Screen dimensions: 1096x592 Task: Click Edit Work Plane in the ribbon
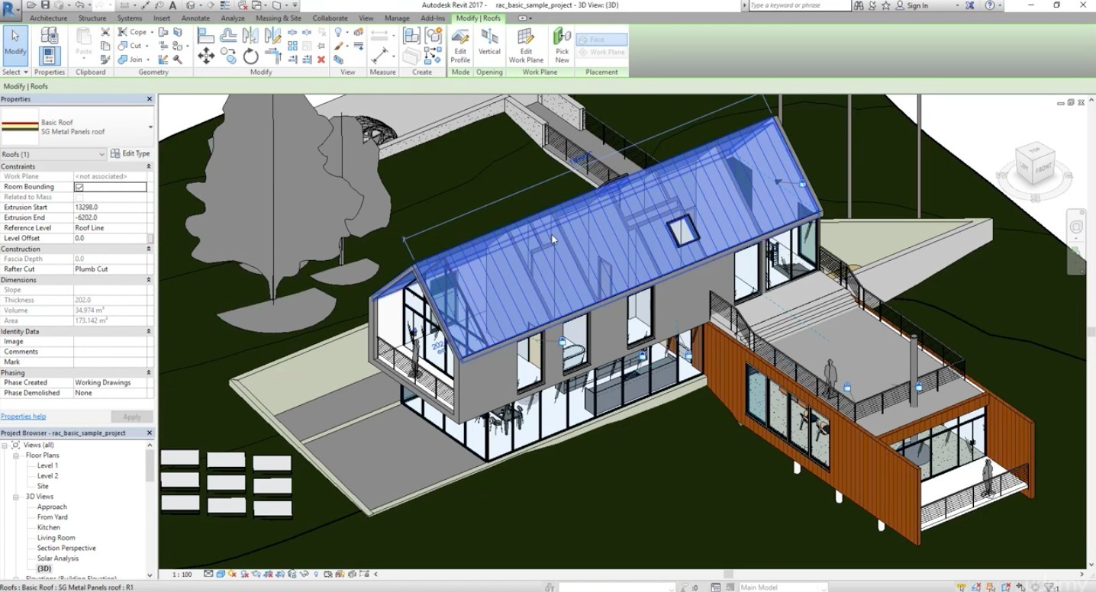(526, 46)
